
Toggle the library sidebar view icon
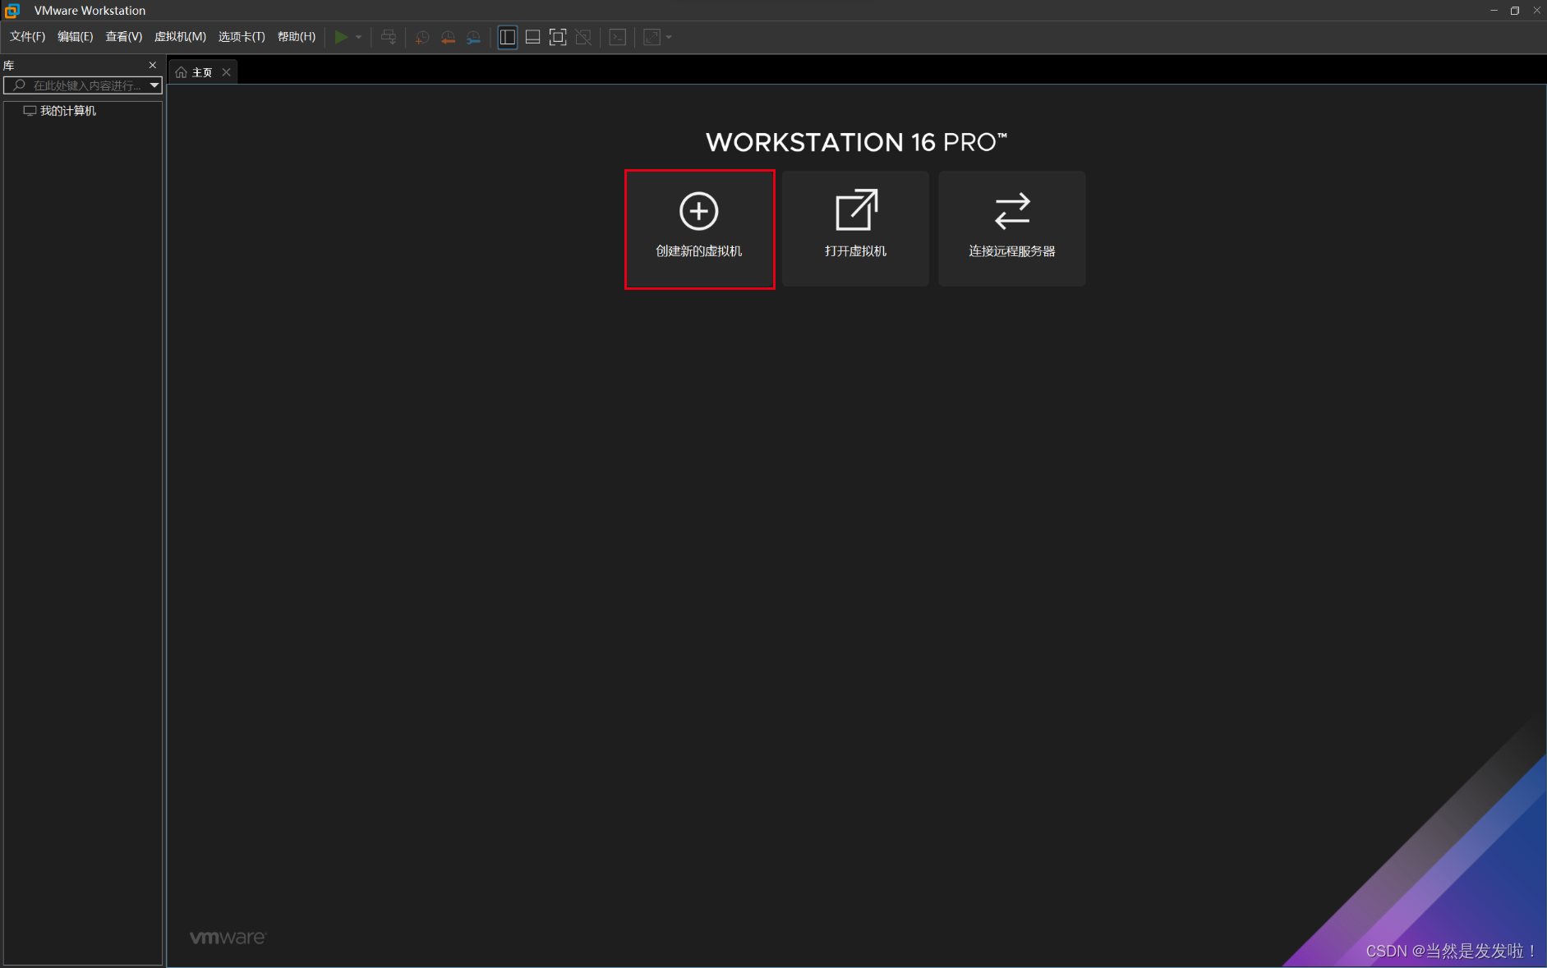pyautogui.click(x=508, y=37)
